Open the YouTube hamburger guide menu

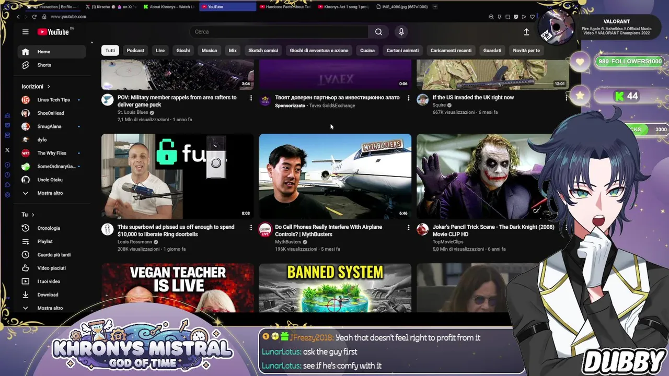click(25, 32)
